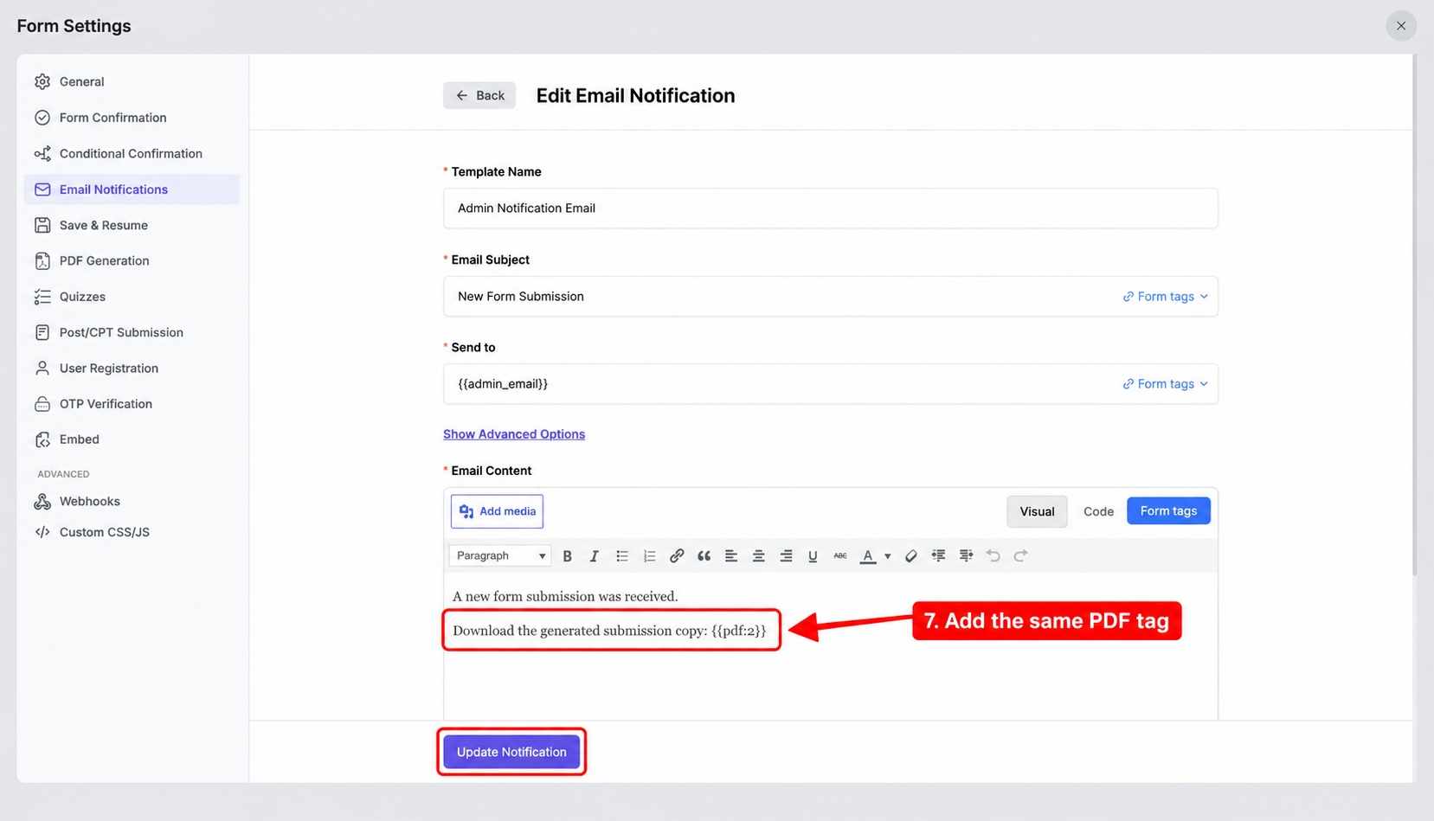Open General settings
1434x821 pixels.
[132, 81]
